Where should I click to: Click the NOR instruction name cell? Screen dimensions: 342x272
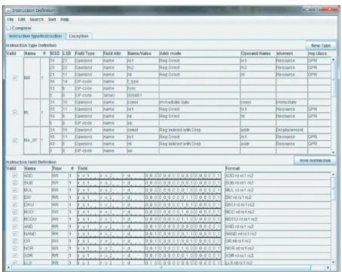coord(38,248)
